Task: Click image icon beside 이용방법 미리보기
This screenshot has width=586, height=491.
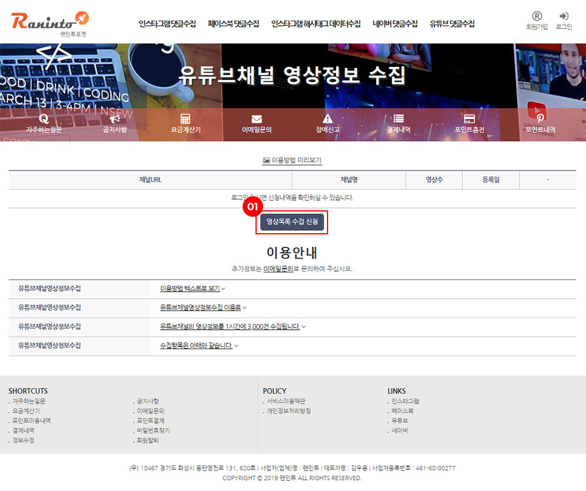Action: pyautogui.click(x=266, y=161)
